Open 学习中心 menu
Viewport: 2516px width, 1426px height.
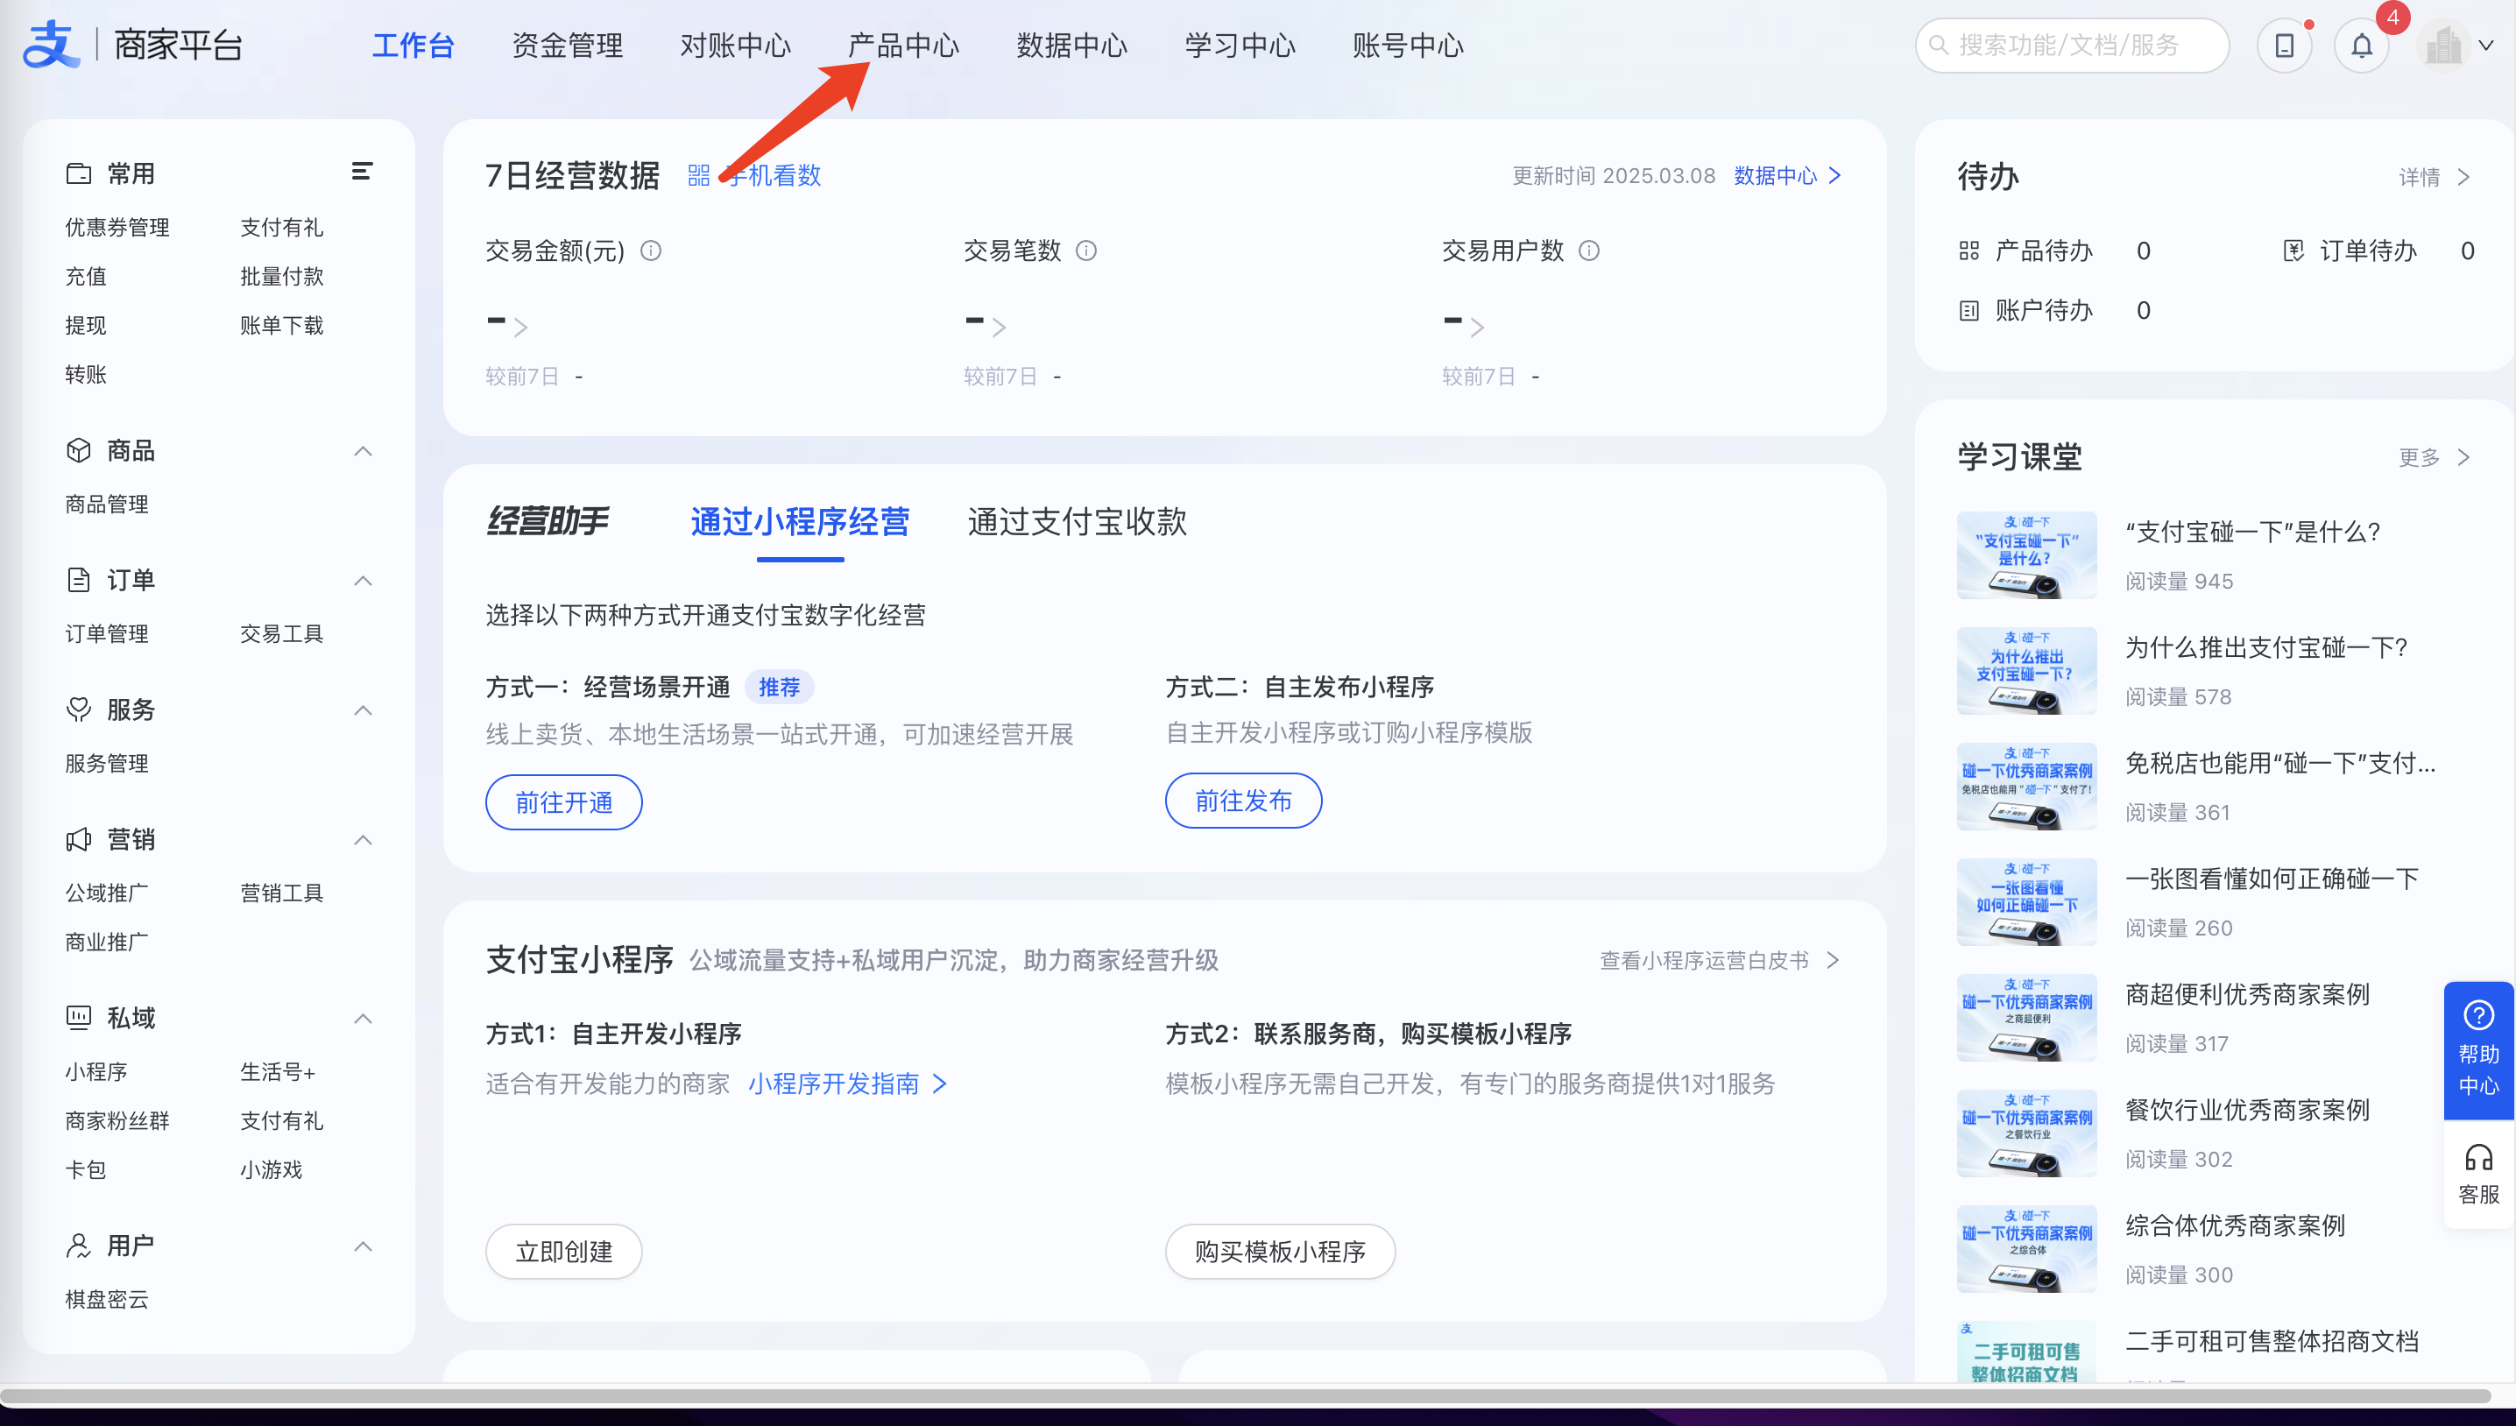(1240, 45)
